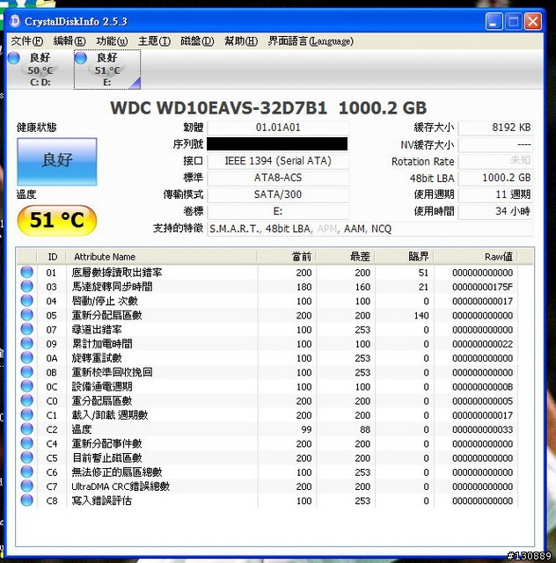Click the status orb for attribute C8

[27, 501]
